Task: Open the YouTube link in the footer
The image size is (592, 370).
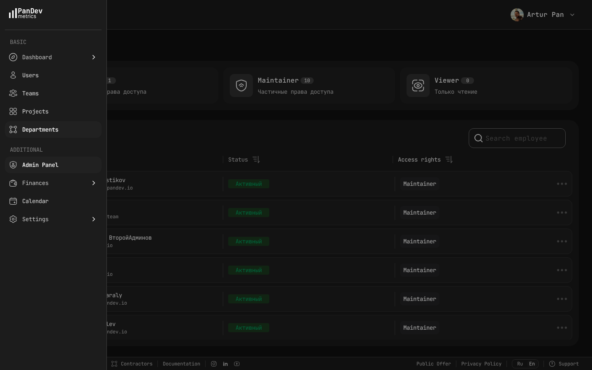Action: 237,364
